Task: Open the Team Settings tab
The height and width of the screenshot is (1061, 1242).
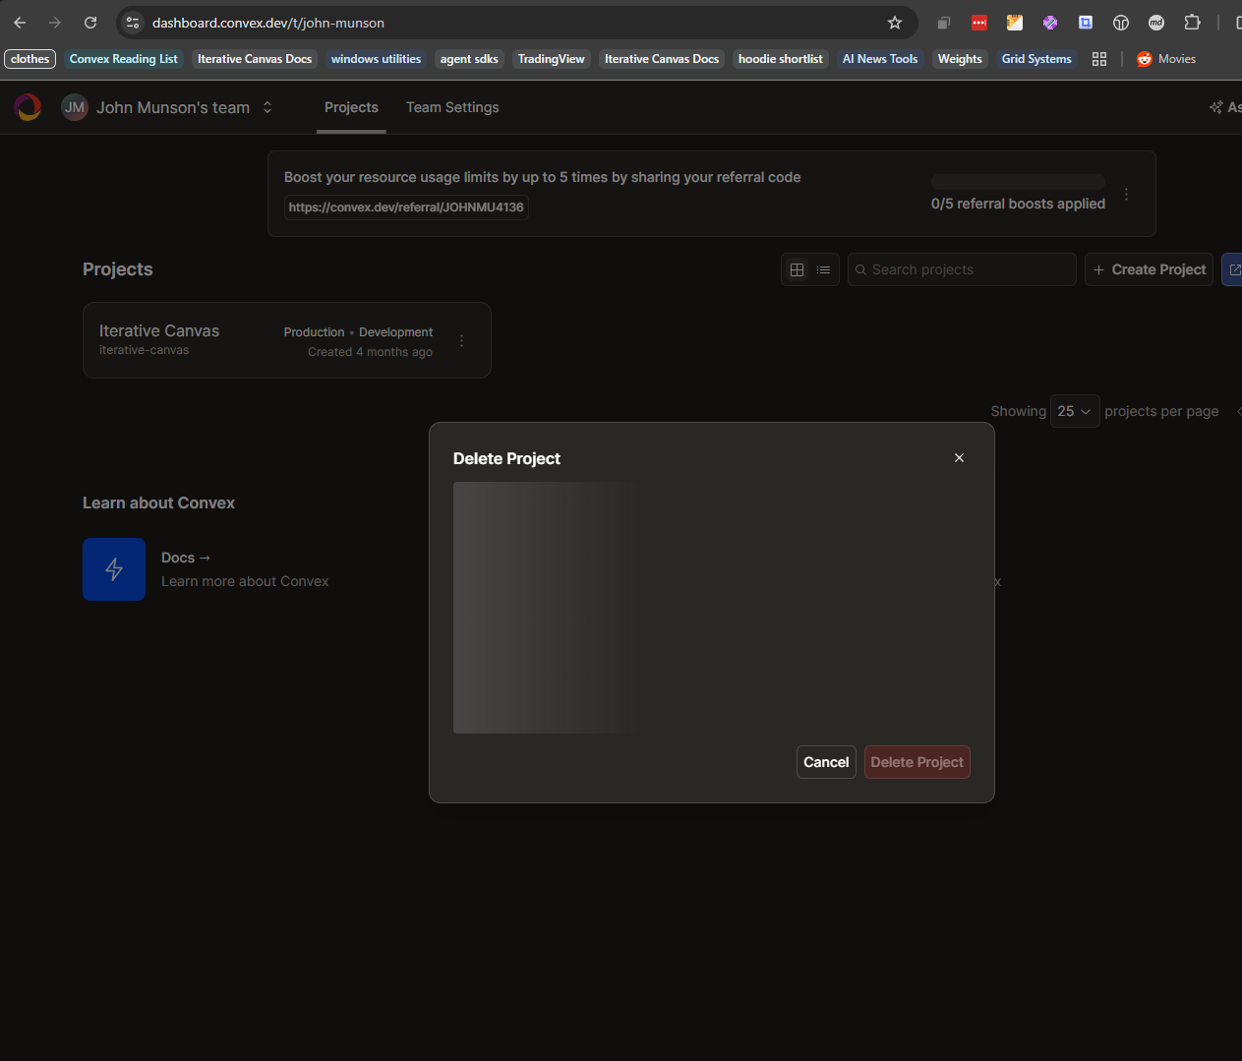Action: click(x=452, y=107)
